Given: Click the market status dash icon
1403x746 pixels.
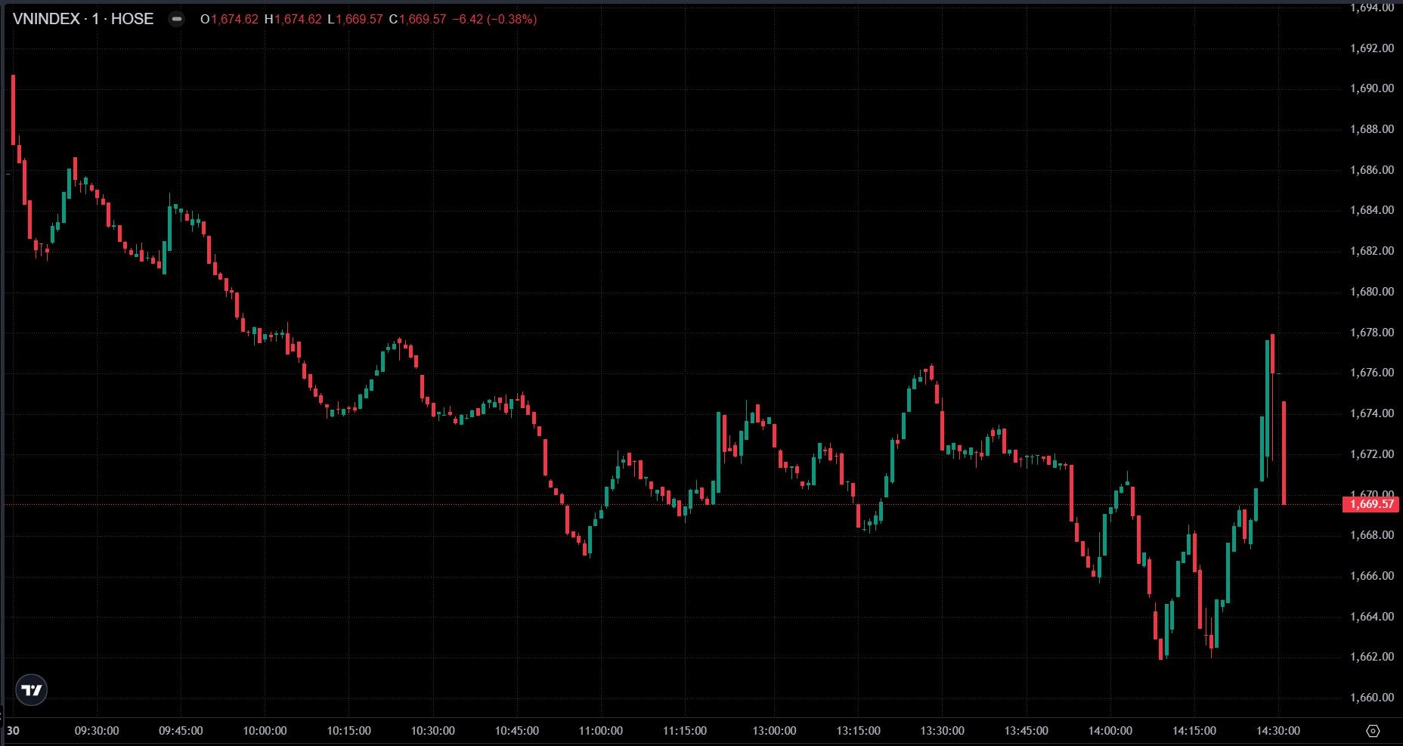Looking at the screenshot, I should [176, 20].
